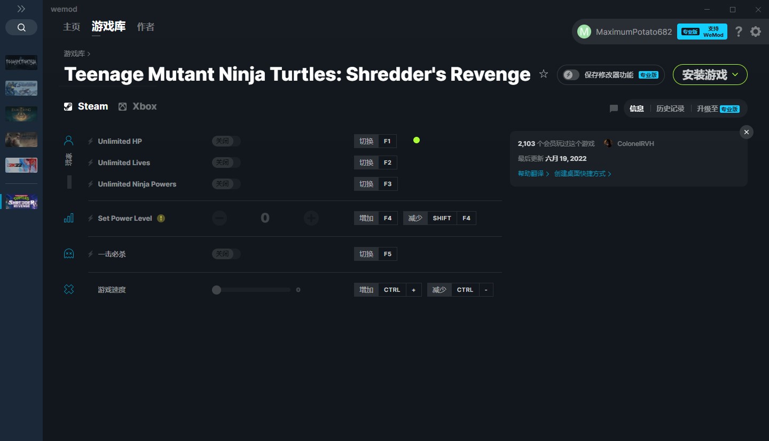769x441 pixels.
Task: Click the 专业版 pro badge button
Action: tap(690, 32)
